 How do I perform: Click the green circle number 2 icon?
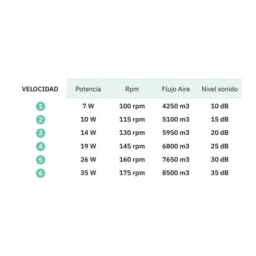click(41, 120)
